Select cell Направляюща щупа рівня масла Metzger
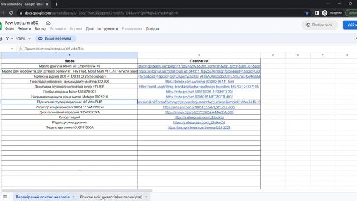Image resolution: width=357 pixels, height=201 pixels. [x=69, y=97]
